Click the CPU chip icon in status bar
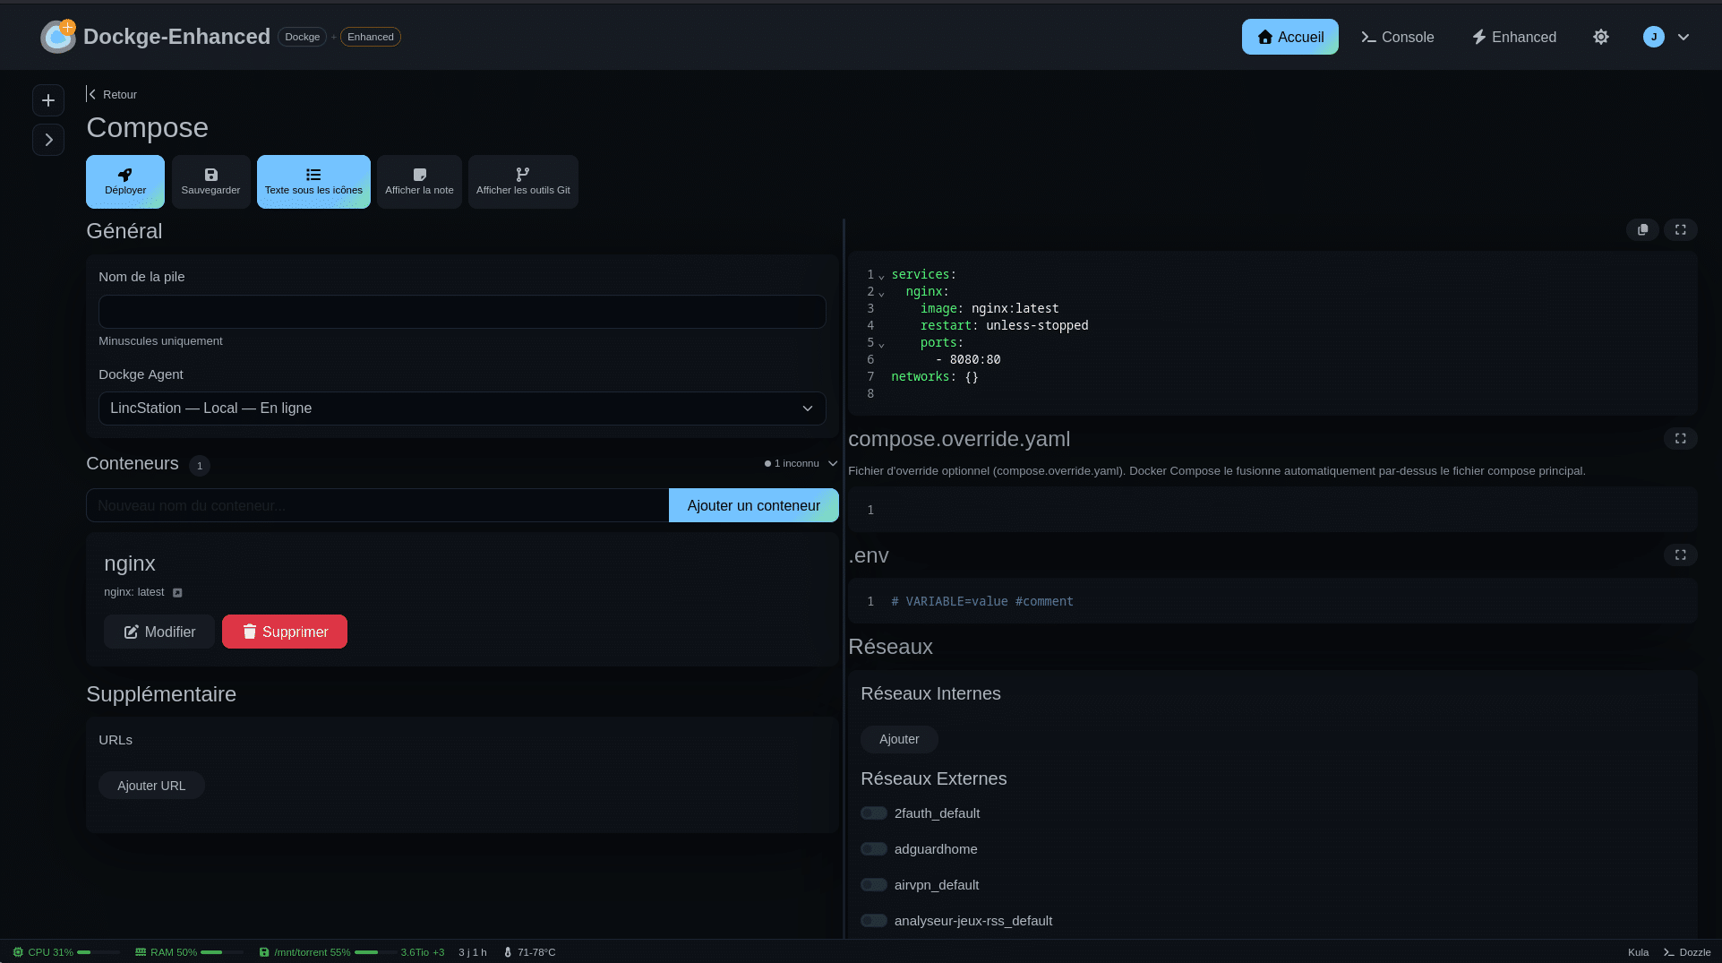This screenshot has width=1722, height=963. click(x=18, y=952)
